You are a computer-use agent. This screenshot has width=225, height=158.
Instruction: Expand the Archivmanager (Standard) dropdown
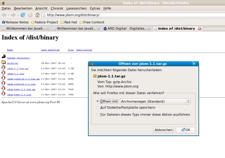tap(155, 101)
